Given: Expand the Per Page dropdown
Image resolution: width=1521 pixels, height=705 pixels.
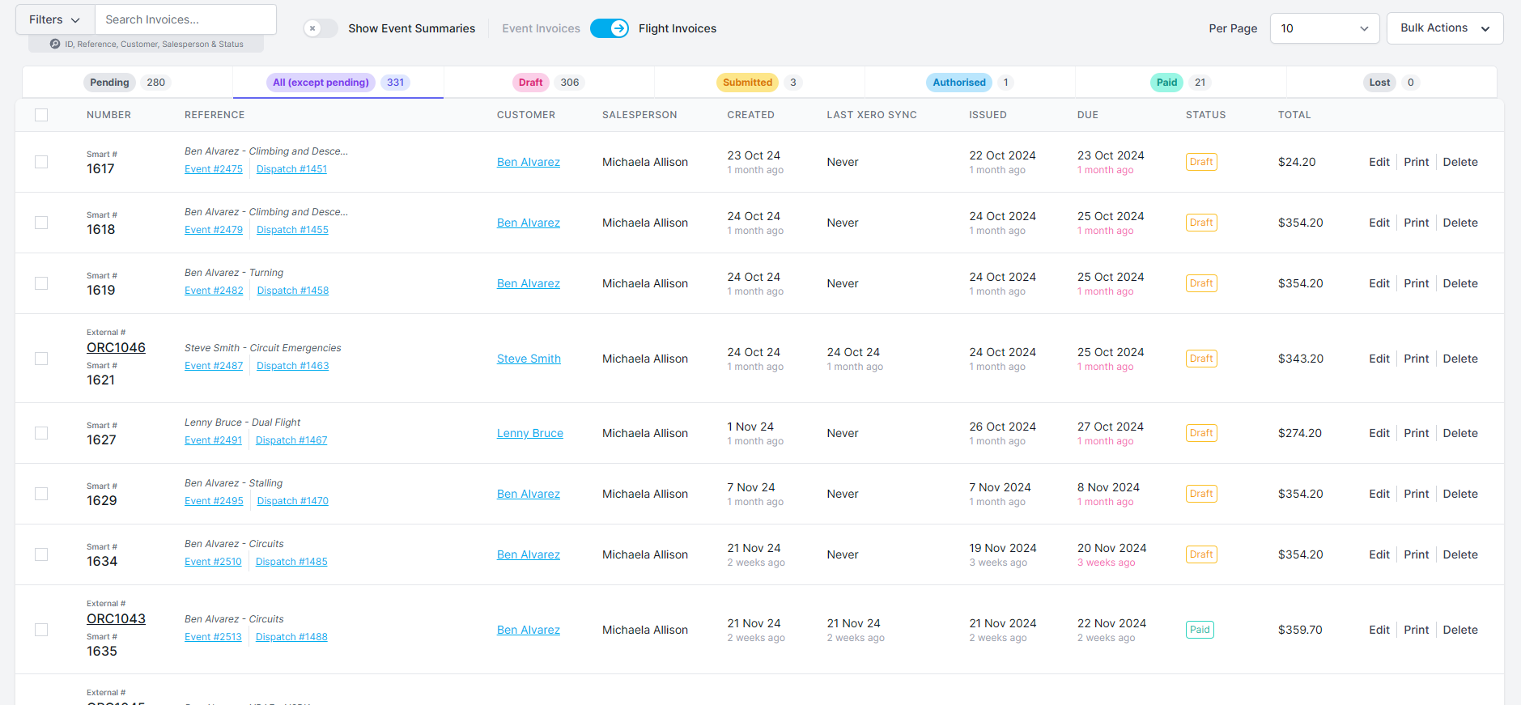Looking at the screenshot, I should [1323, 28].
